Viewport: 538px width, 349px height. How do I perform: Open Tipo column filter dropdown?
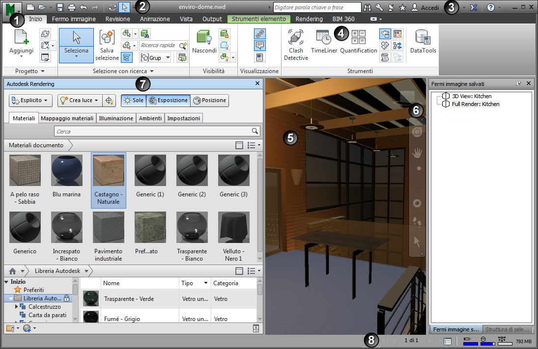(x=205, y=283)
